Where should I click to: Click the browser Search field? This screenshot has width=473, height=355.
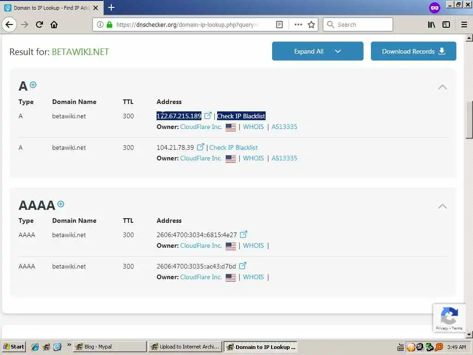click(358, 24)
